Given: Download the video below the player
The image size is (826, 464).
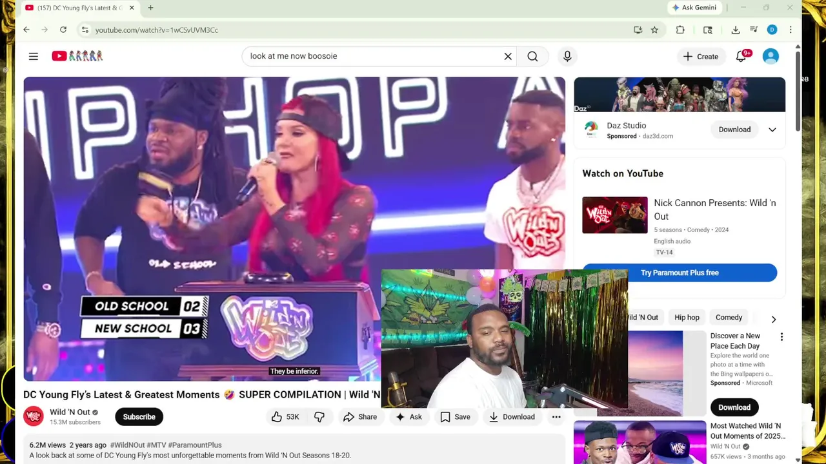Looking at the screenshot, I should [511, 417].
